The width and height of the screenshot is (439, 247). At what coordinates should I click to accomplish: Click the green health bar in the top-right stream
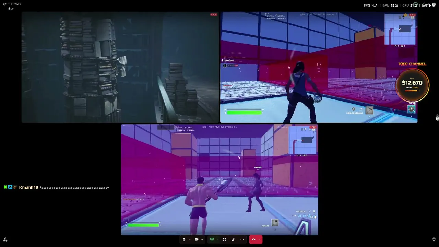click(x=244, y=112)
